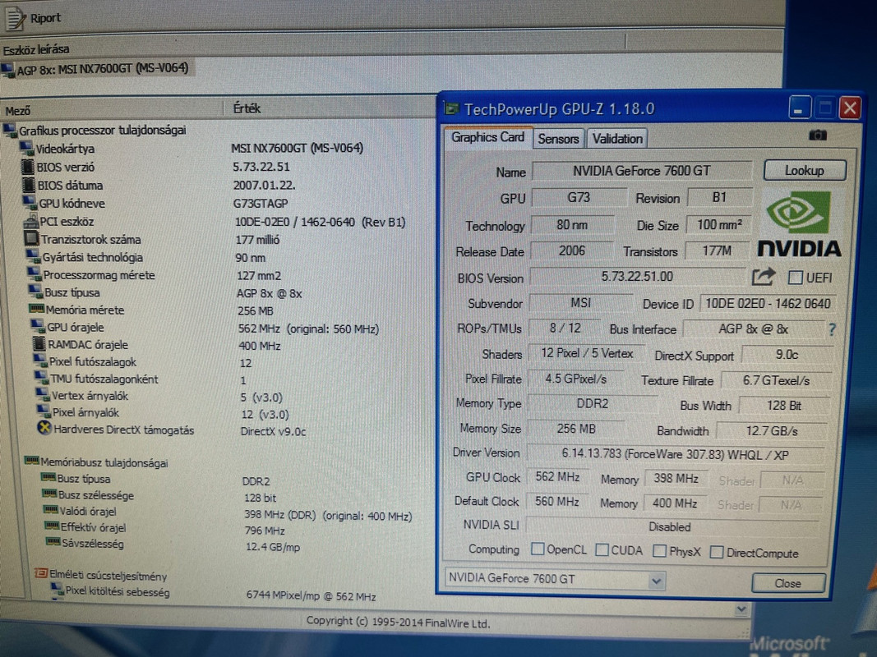
Task: Click the Érték column header
Action: pyautogui.click(x=330, y=108)
